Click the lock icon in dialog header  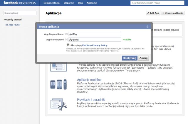[147, 27]
